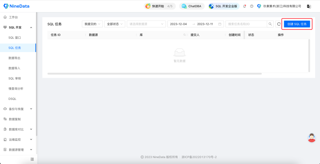Screen dimensions: 320x164
Task: Click 创建 SQL 任务 button
Action: click(297, 24)
